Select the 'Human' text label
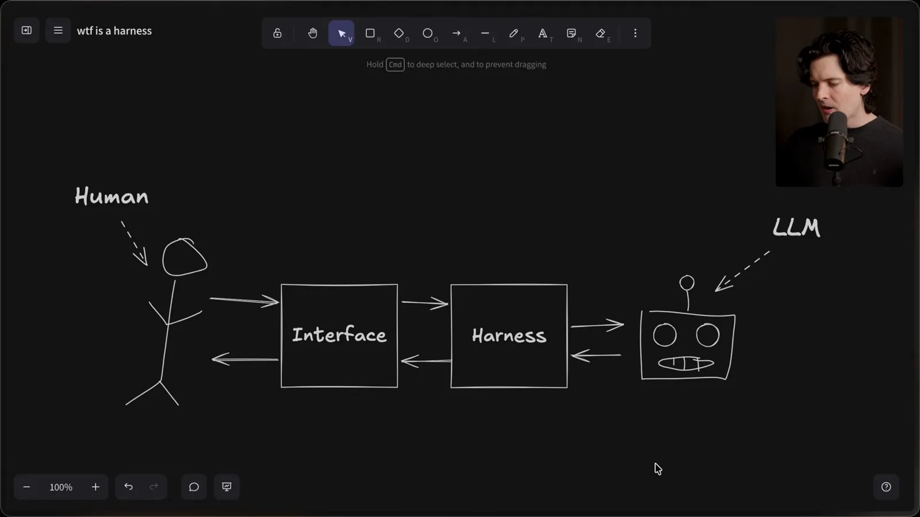The height and width of the screenshot is (517, 920). 112,196
